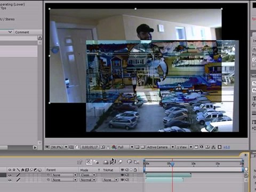Click the blue current time indicator in ruler

pyautogui.click(x=172, y=164)
